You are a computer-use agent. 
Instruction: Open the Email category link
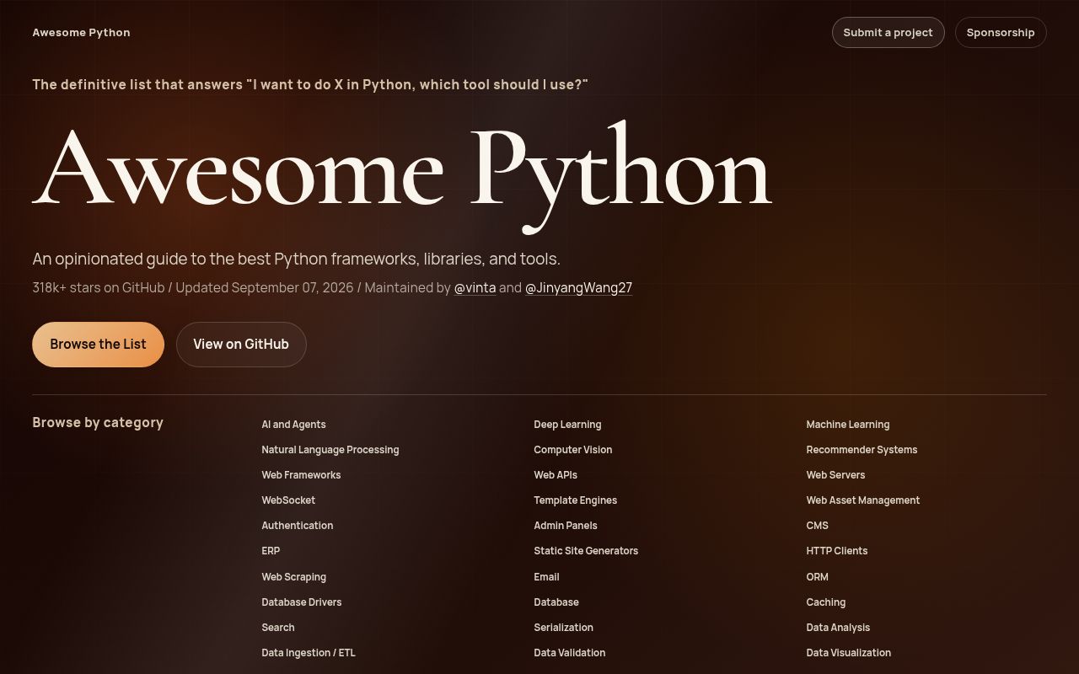(546, 577)
